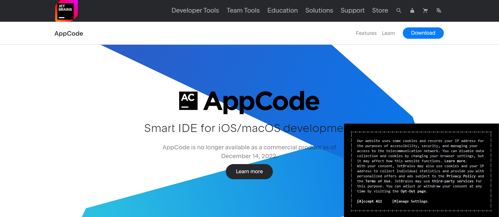Expand the Developer Tools menu
The width and height of the screenshot is (499, 217).
pyautogui.click(x=195, y=10)
